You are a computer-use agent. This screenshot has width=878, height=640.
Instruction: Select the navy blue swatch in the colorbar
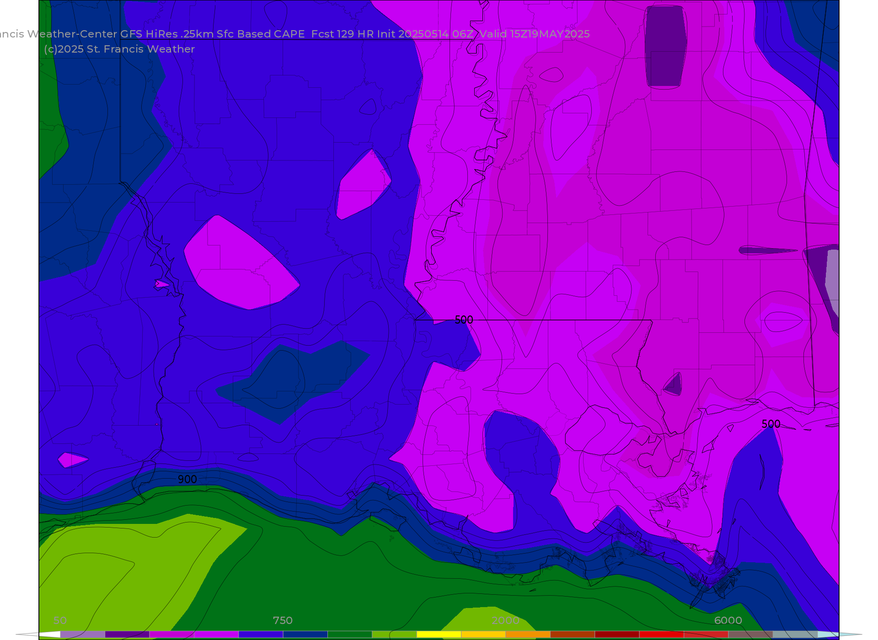click(305, 635)
